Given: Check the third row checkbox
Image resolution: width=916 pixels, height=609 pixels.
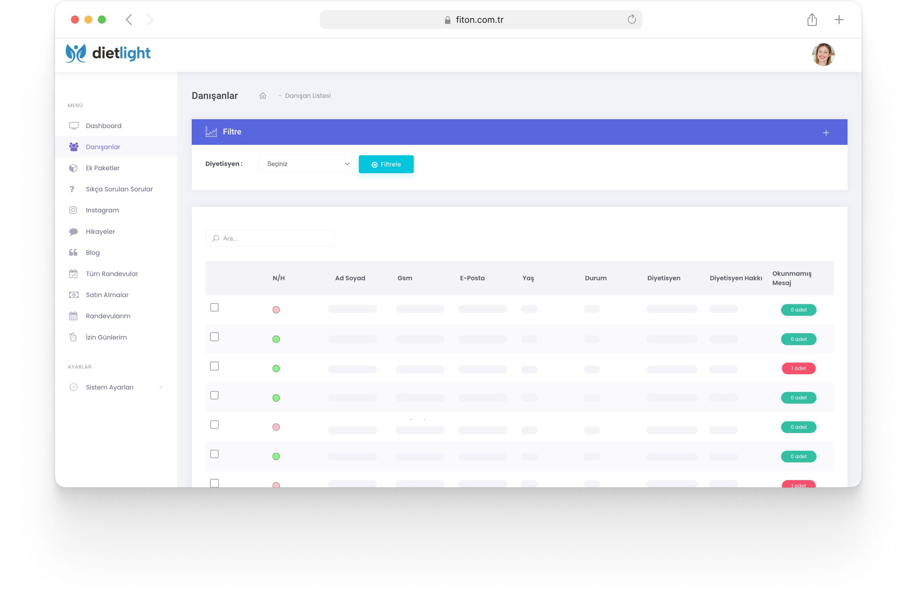Looking at the screenshot, I should 214,366.
